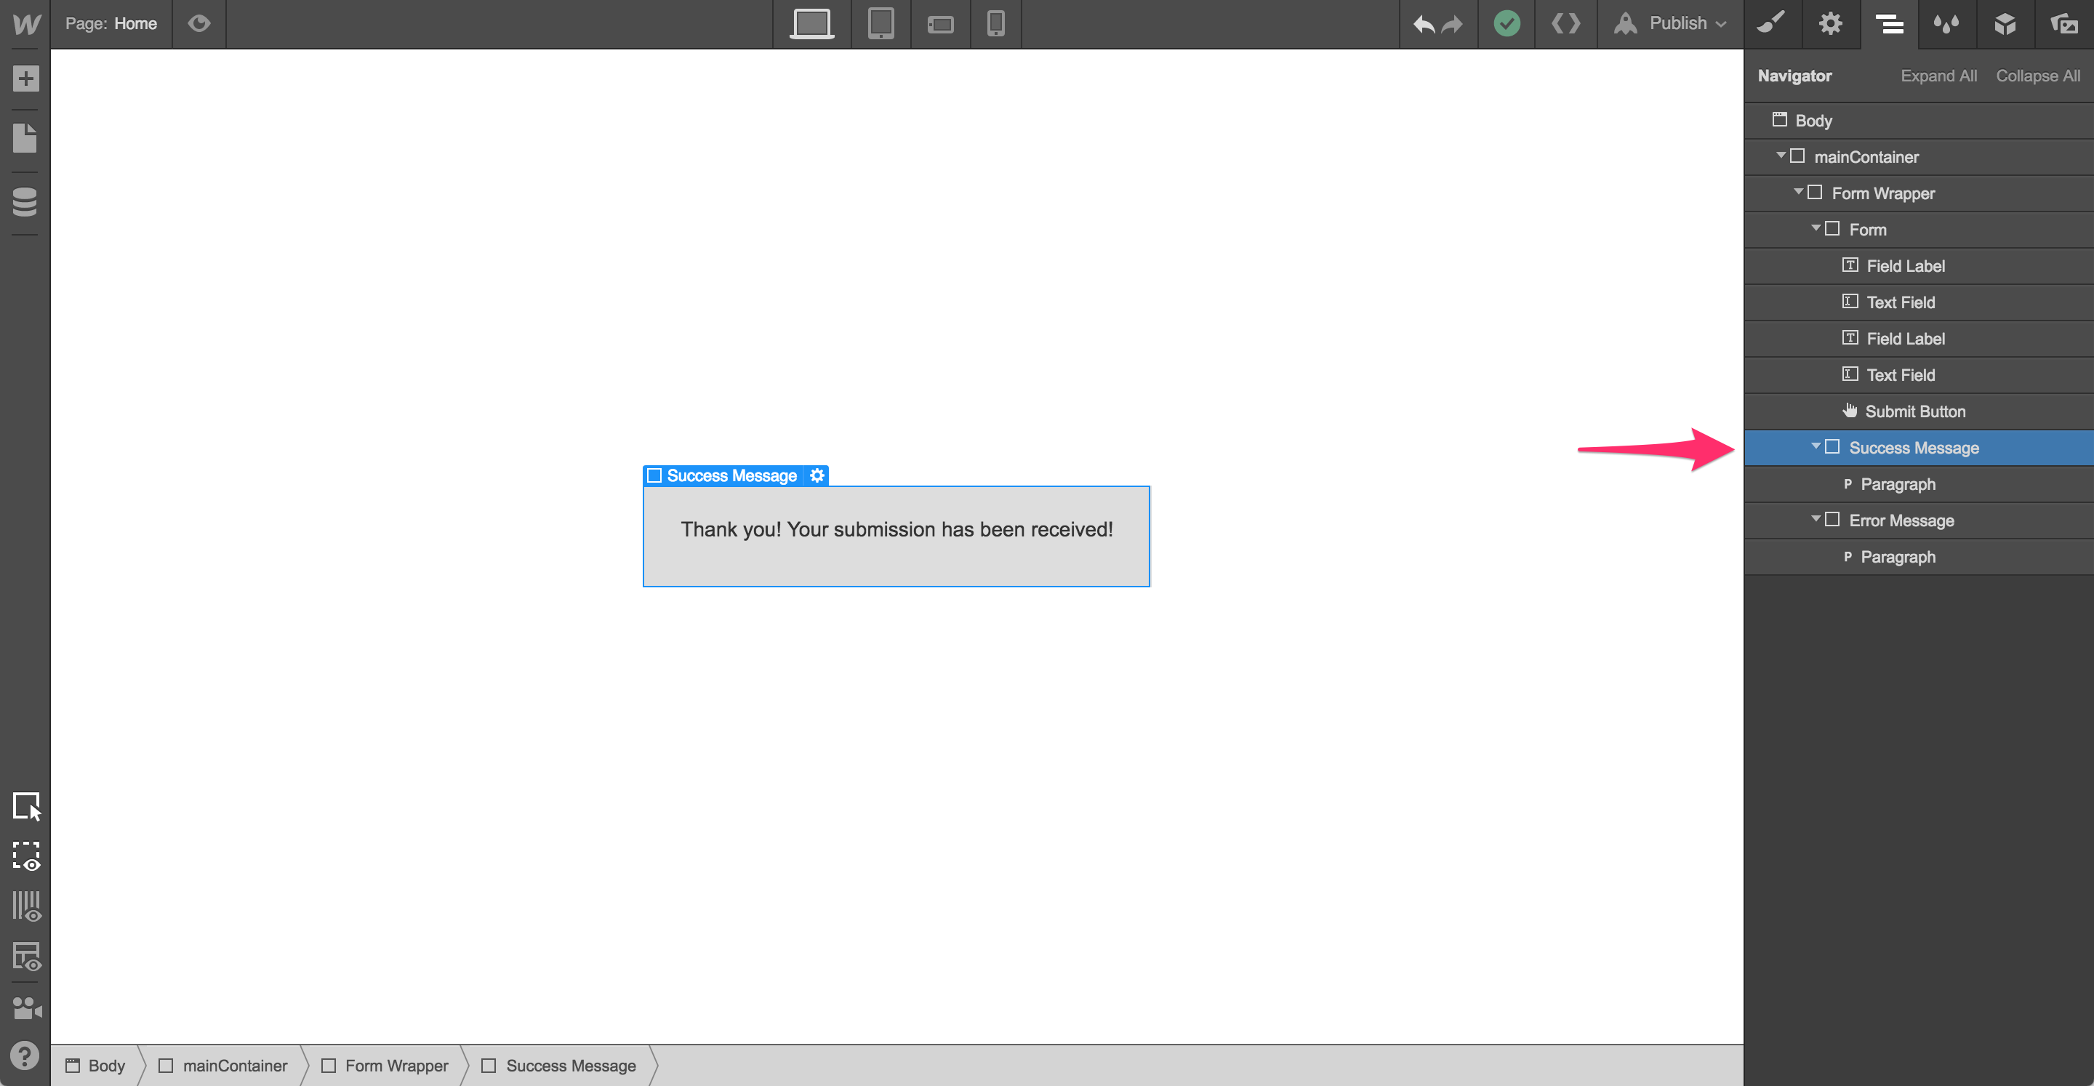This screenshot has width=2094, height=1086.
Task: Select Success Message in the Navigator
Action: click(1919, 448)
